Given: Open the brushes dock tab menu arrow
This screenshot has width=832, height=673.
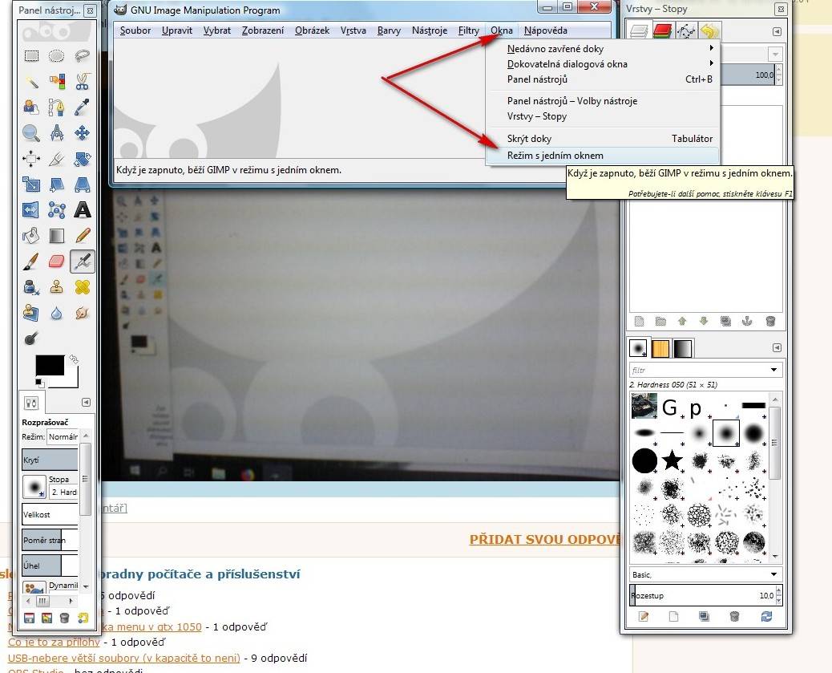Looking at the screenshot, I should coord(777,347).
